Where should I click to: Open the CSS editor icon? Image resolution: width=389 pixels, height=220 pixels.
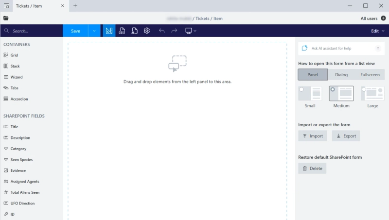tap(122, 31)
